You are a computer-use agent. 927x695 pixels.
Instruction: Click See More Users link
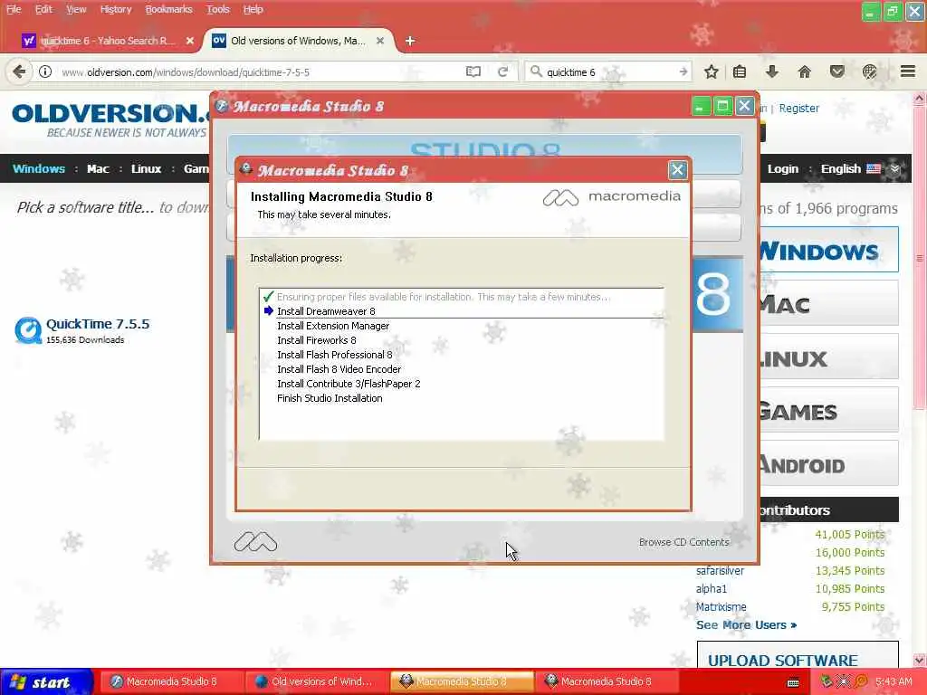point(746,624)
